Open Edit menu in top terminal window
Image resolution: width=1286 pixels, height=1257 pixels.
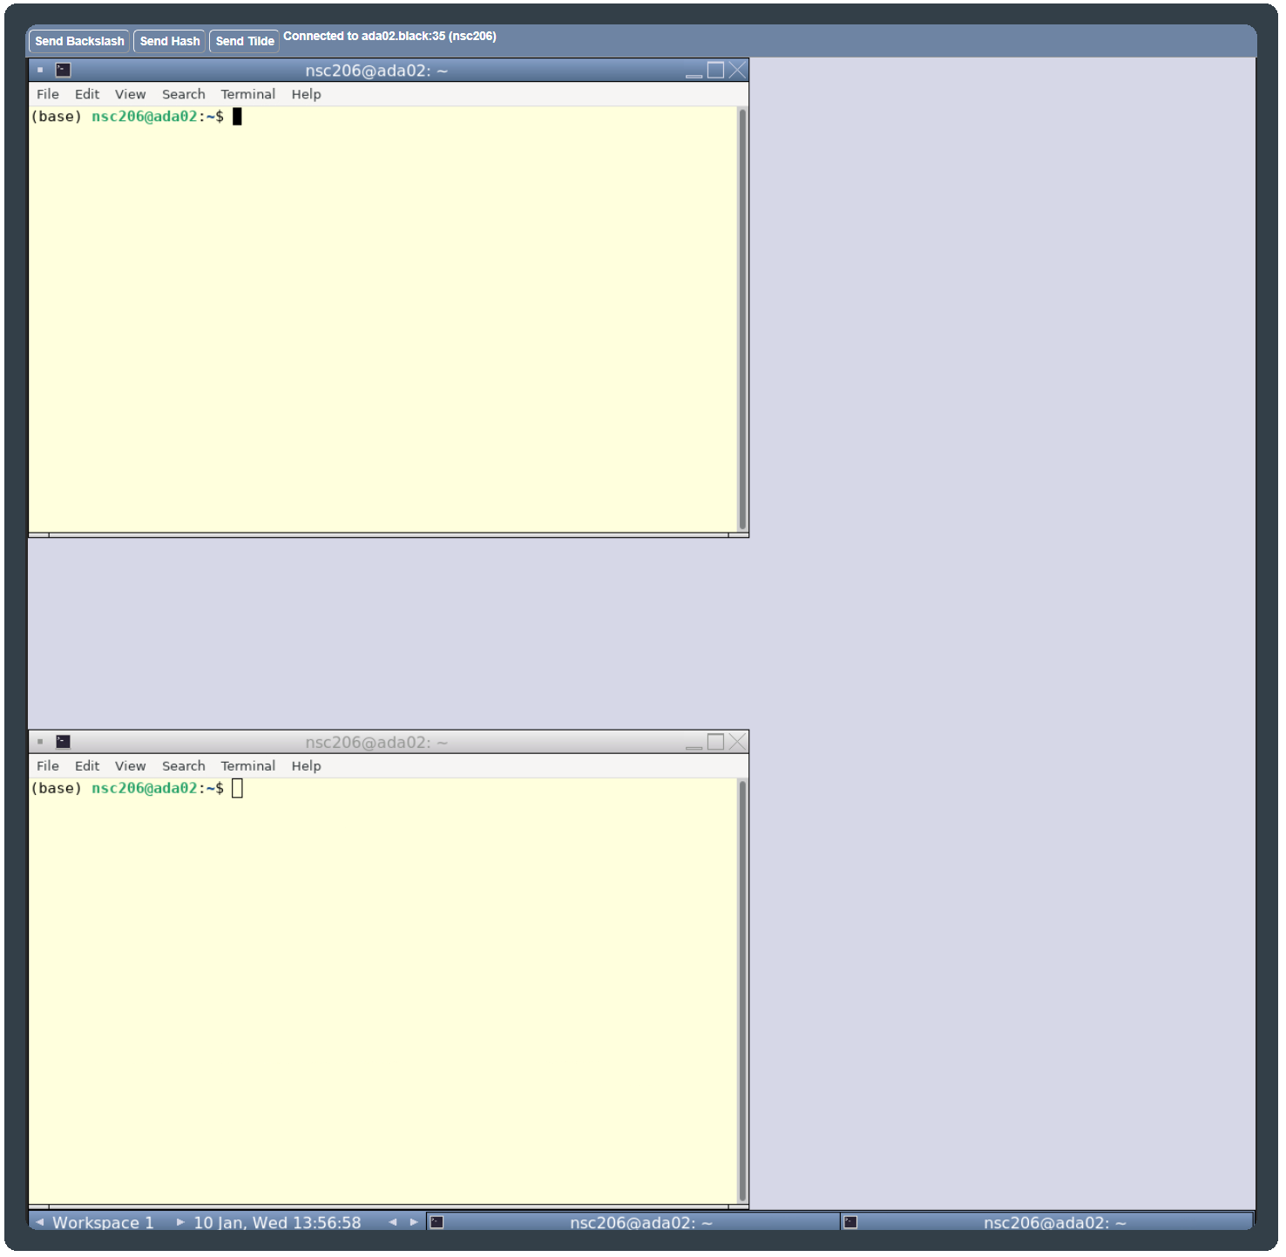[87, 94]
